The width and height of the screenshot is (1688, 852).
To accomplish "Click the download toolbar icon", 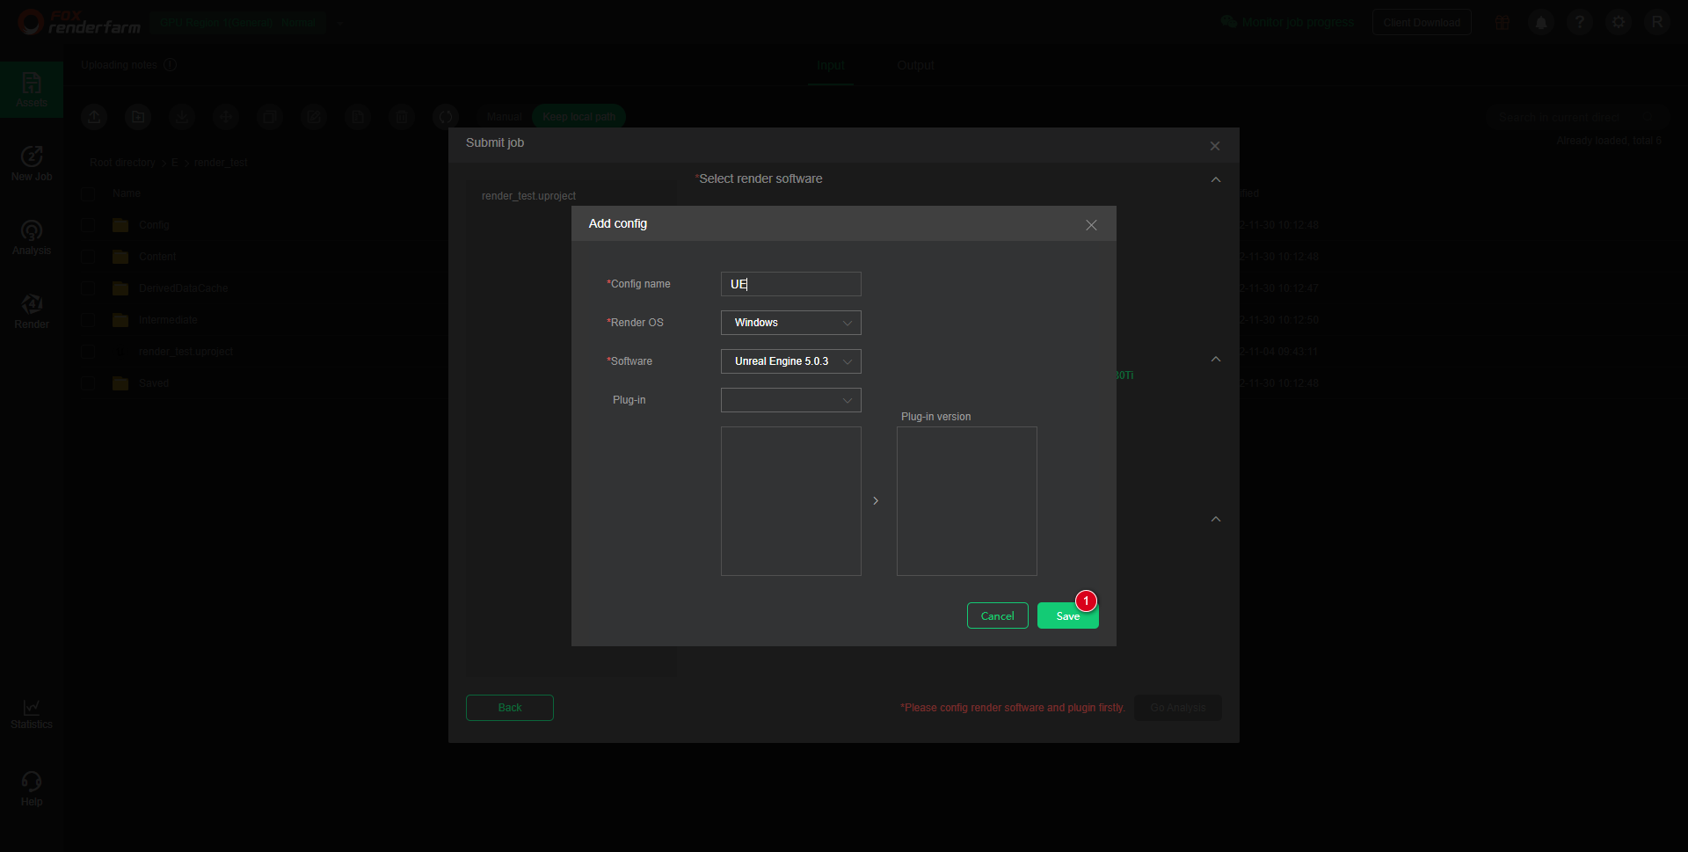I will tap(182, 116).
